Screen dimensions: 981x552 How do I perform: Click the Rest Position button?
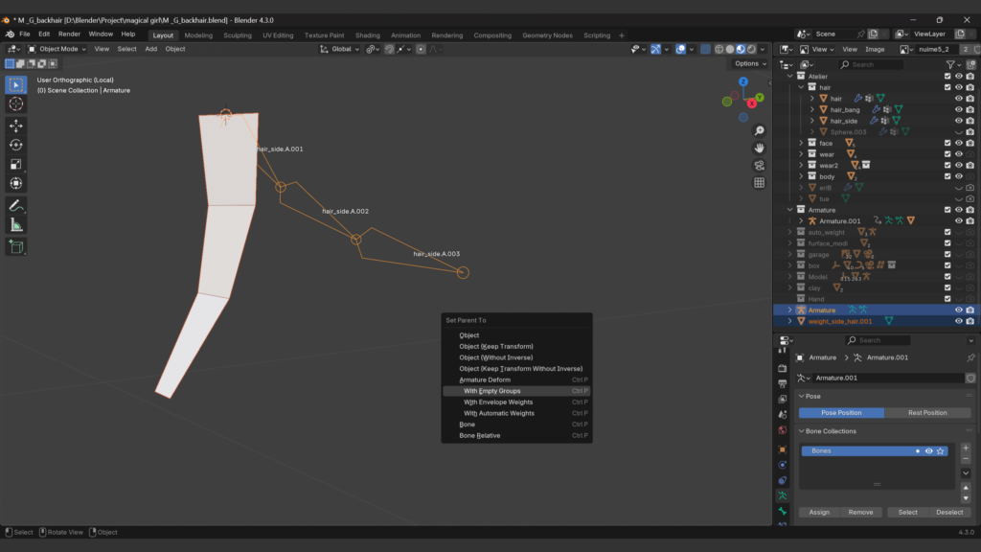point(926,413)
